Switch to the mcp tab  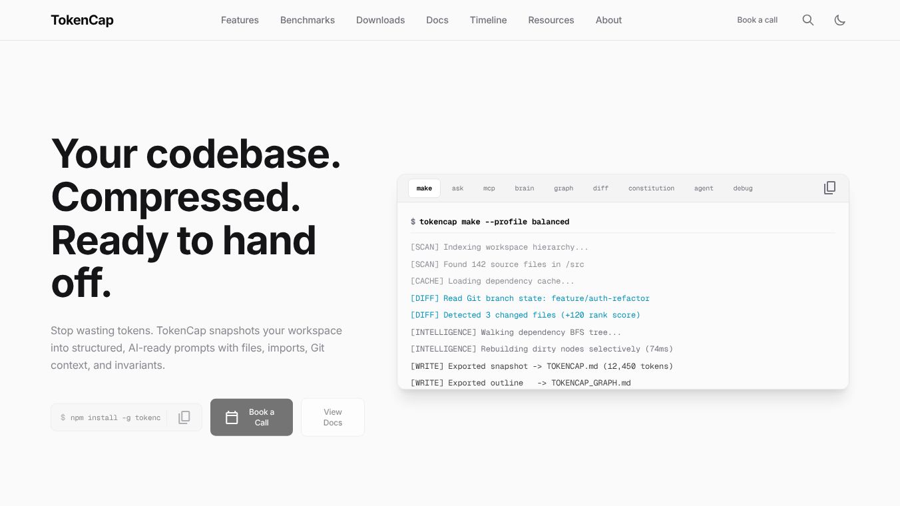tap(489, 188)
